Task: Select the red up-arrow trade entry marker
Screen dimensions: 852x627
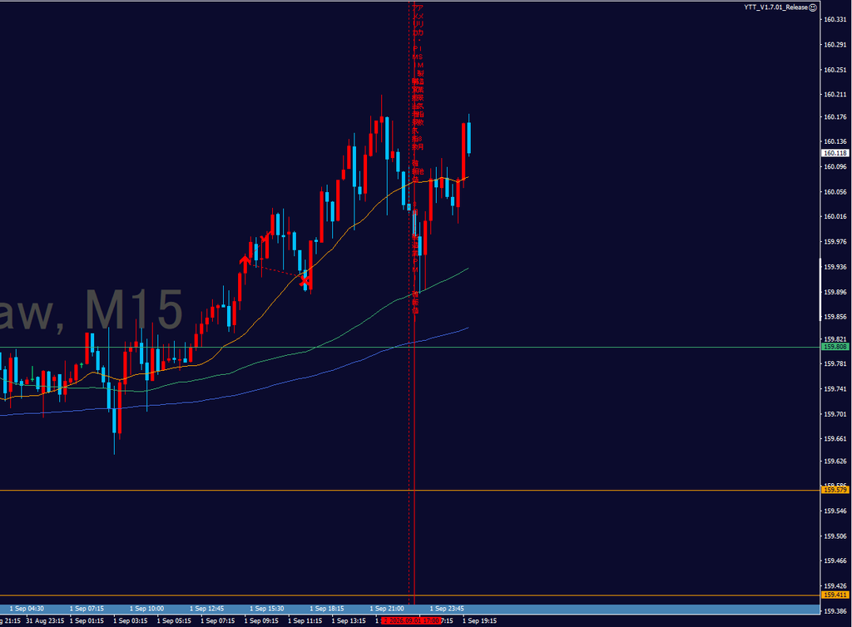Action: (x=245, y=264)
